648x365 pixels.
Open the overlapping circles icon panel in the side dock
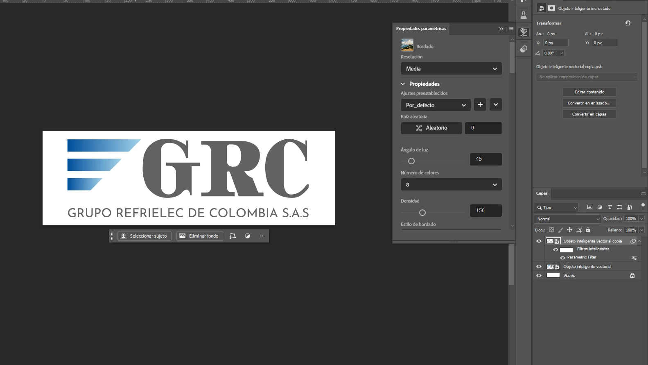pyautogui.click(x=524, y=49)
